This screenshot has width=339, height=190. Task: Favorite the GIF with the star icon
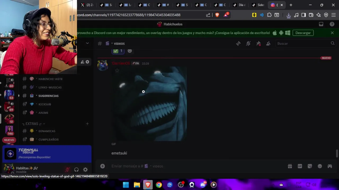click(117, 70)
